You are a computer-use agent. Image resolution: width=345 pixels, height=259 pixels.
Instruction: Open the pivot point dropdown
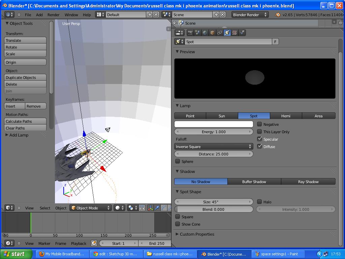[133, 208]
